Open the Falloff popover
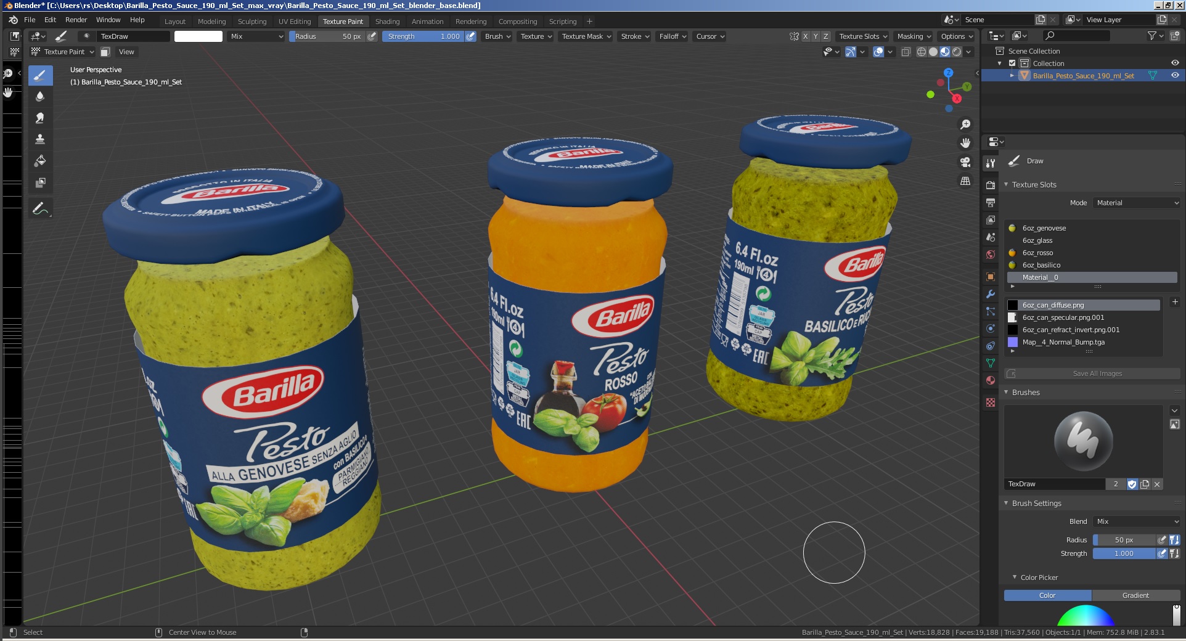This screenshot has height=641, width=1186. [673, 36]
